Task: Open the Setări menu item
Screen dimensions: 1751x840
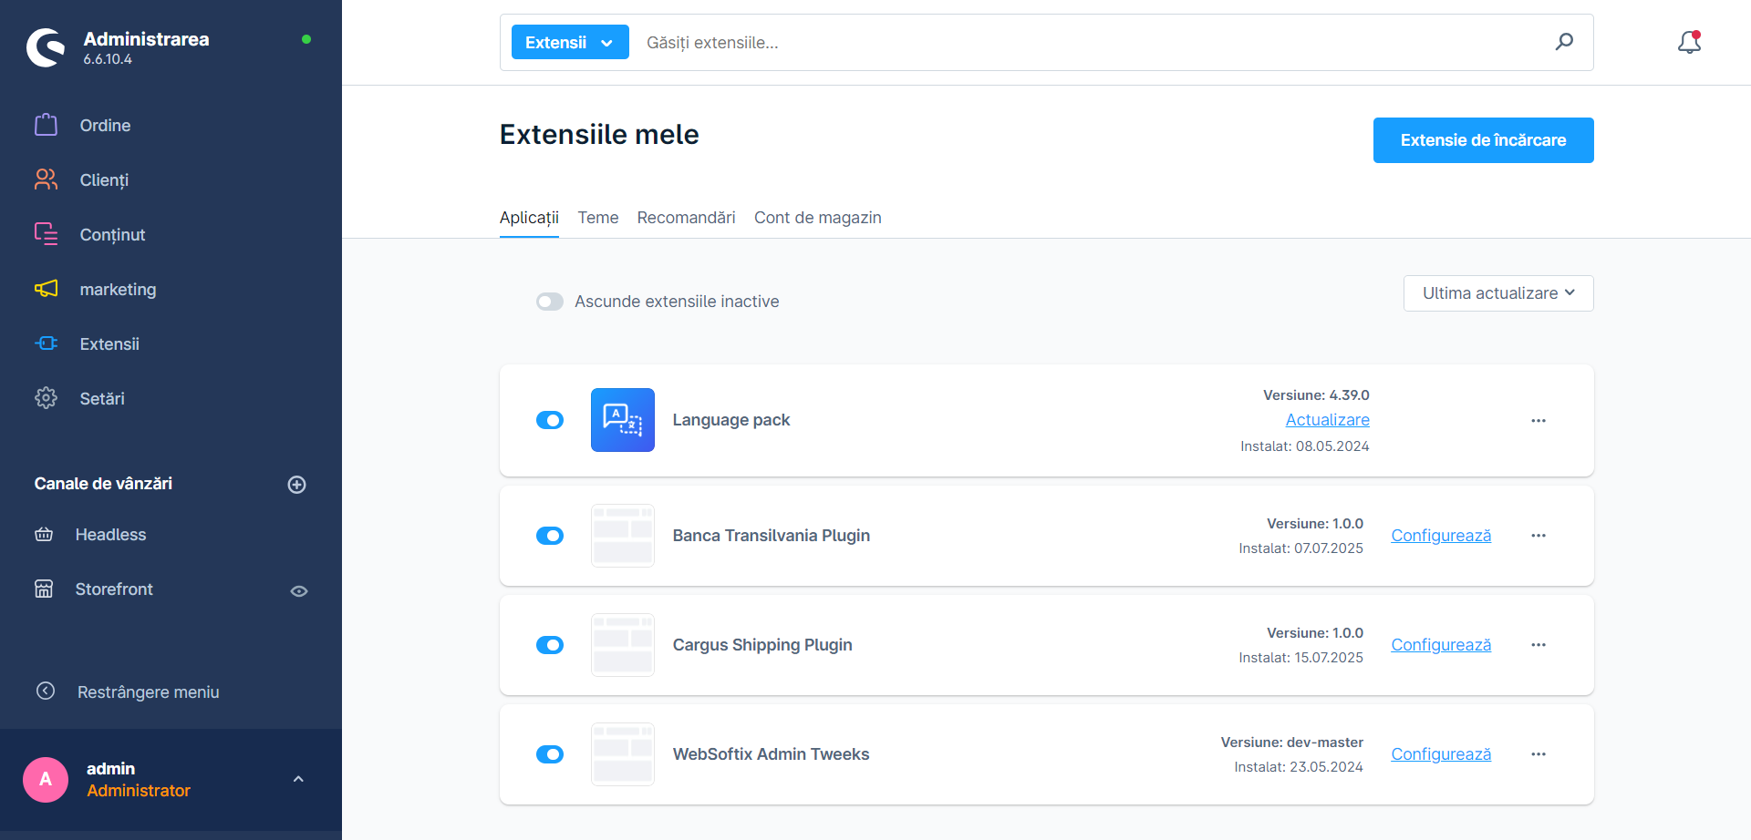Action: [x=102, y=399]
